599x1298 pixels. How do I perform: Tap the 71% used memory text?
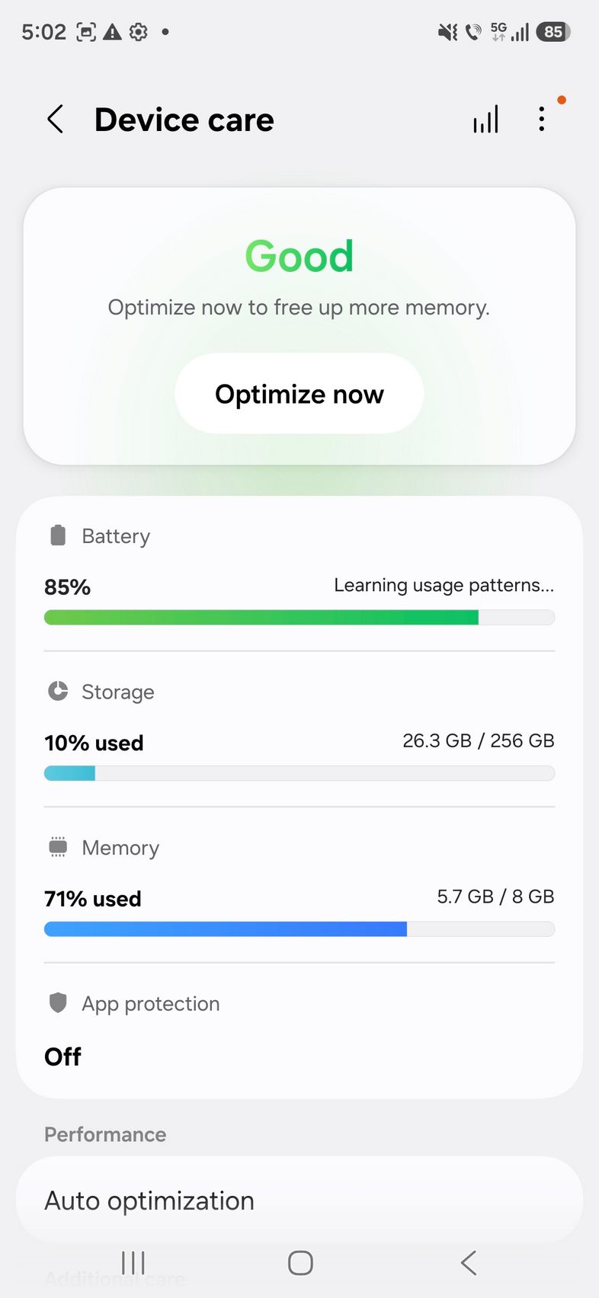[x=93, y=899]
